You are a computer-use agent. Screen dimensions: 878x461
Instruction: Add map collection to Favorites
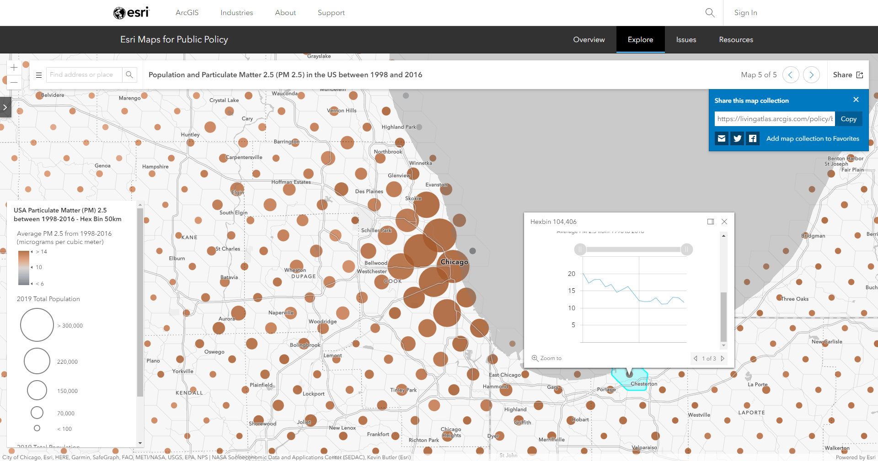pyautogui.click(x=813, y=138)
